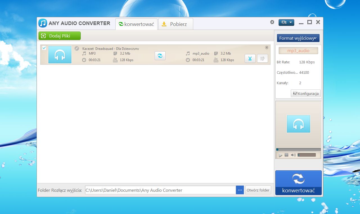Click the source format MP3 label

click(x=92, y=53)
